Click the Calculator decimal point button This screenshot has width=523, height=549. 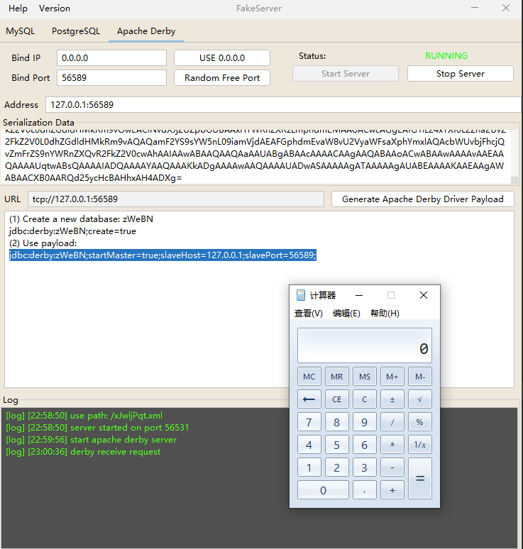coord(365,490)
